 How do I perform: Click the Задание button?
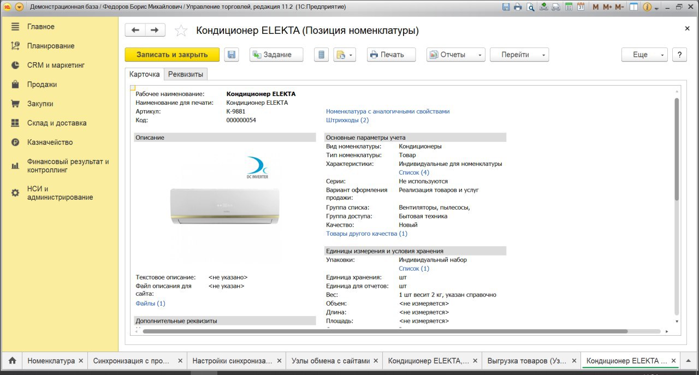[x=276, y=55]
